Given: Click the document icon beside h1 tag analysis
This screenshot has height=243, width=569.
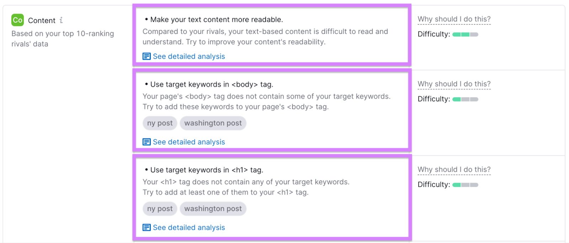Looking at the screenshot, I should click(146, 227).
